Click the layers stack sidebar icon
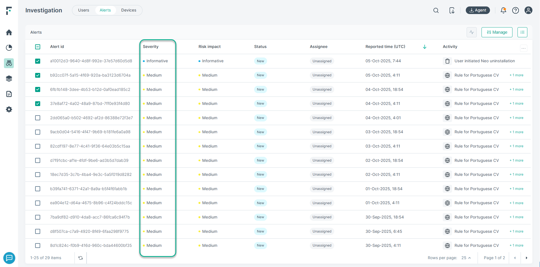Viewport: 540px width, 267px height. pos(9,79)
